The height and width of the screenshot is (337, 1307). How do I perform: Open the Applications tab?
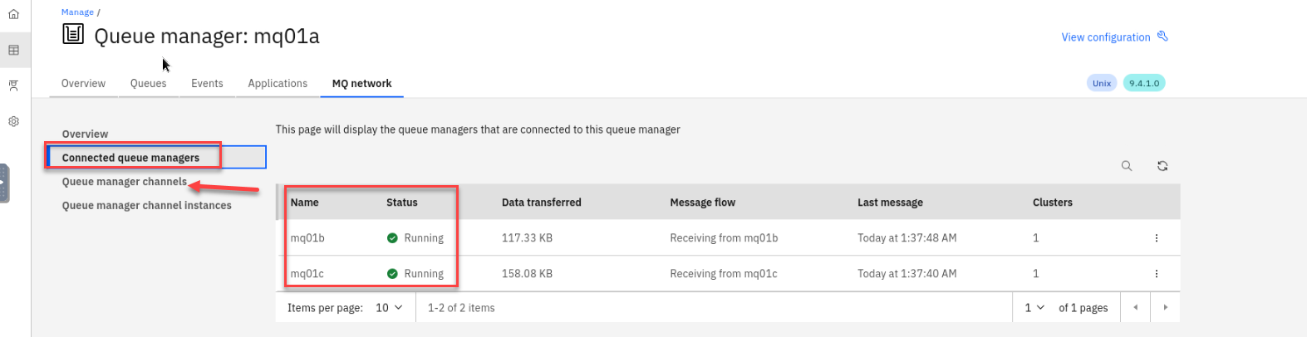[278, 83]
